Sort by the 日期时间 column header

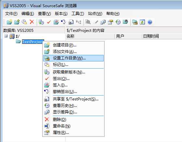click(162, 36)
